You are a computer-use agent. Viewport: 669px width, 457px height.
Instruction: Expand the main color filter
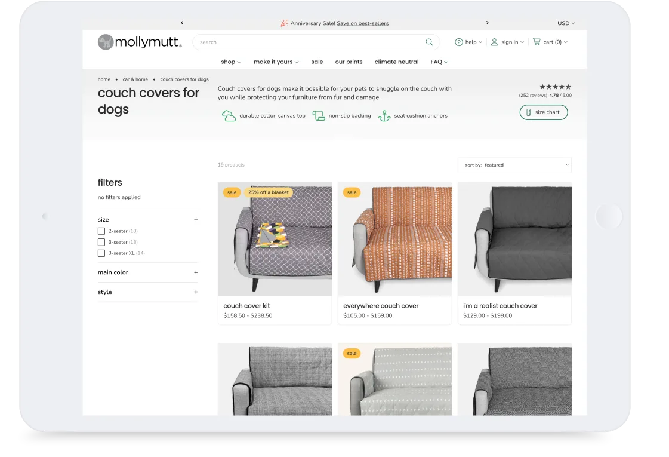[196, 272]
